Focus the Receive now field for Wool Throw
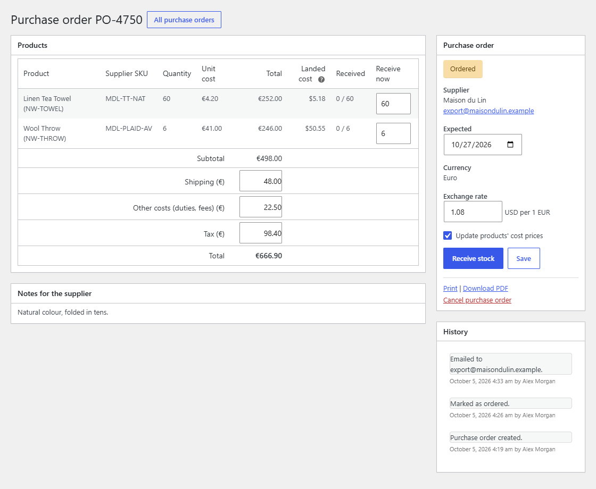The height and width of the screenshot is (489, 596). [x=393, y=133]
